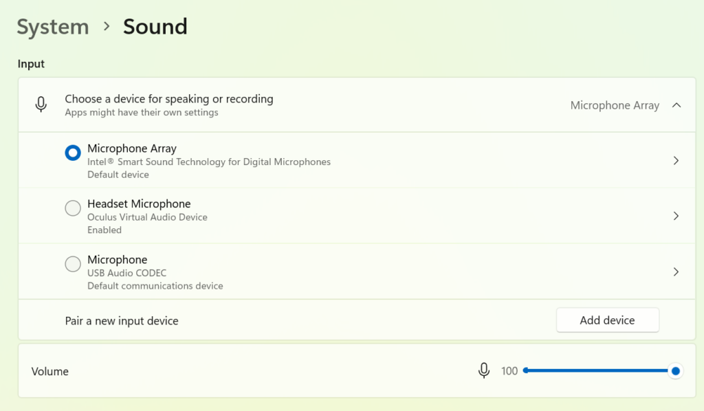
Task: Click the Oculus Virtual Audio Device entry text
Action: tap(147, 217)
